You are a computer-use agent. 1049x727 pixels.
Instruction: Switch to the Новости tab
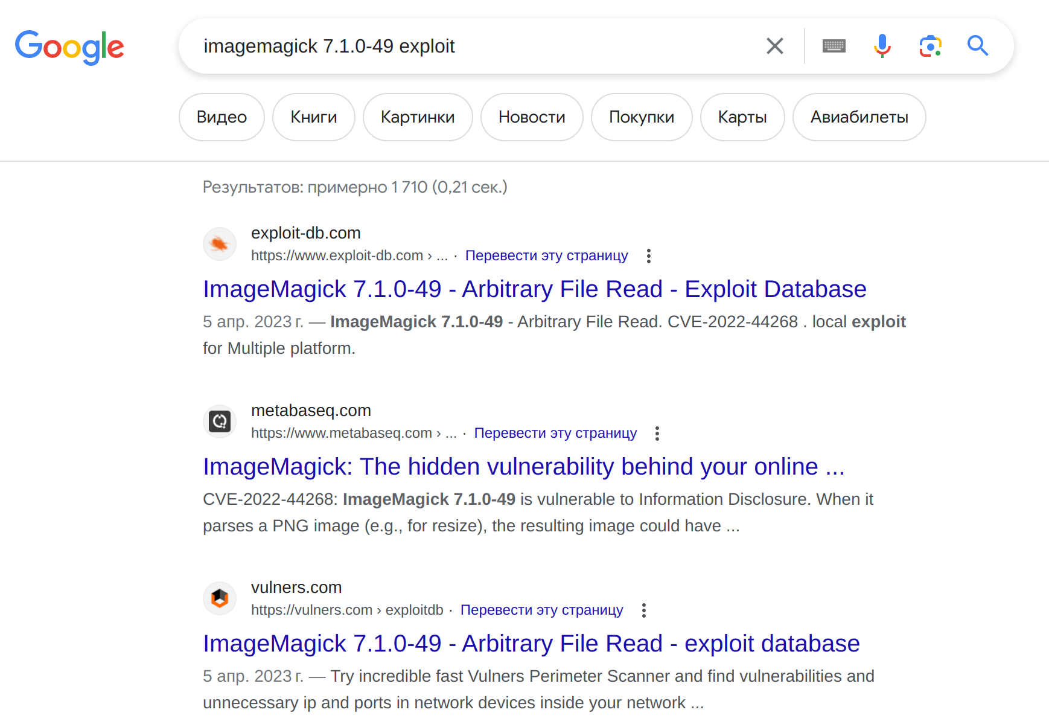[532, 117]
